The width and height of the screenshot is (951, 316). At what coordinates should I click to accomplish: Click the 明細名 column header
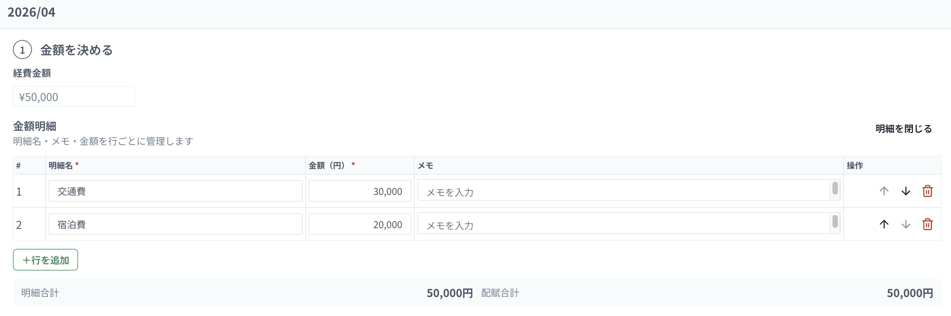[x=60, y=165]
